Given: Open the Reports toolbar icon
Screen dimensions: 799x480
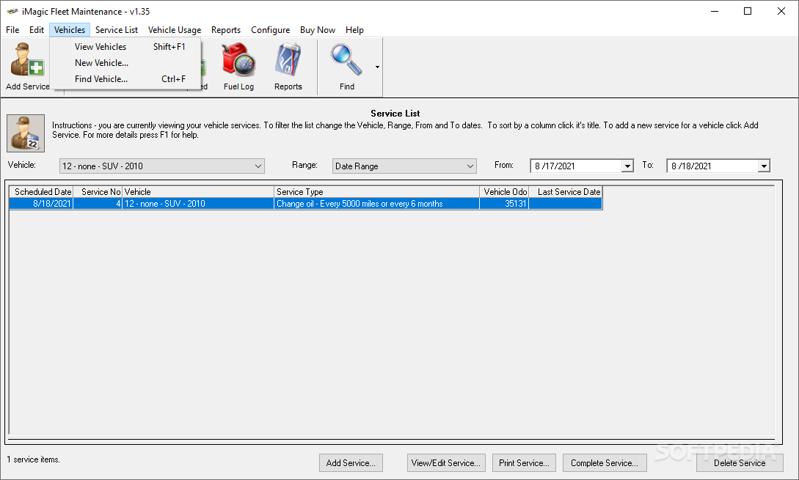Looking at the screenshot, I should point(288,67).
